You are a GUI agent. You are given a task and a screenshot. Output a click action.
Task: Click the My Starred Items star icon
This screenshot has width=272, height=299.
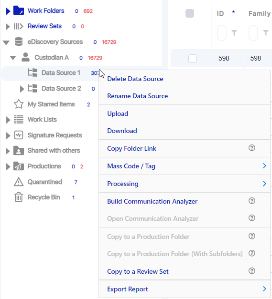click(19, 104)
